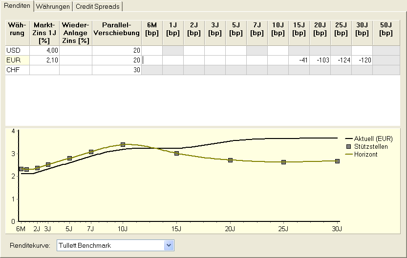407x258 pixels.
Task: Click the Wieder-Anlage Zins column header
Action: [x=76, y=33]
